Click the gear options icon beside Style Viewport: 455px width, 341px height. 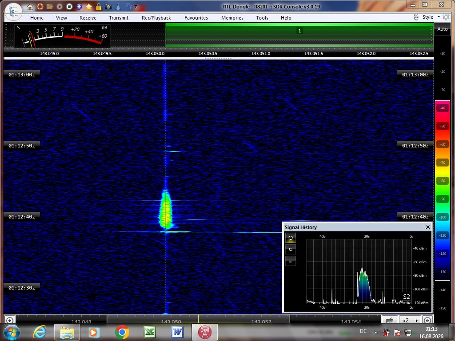coord(446,17)
